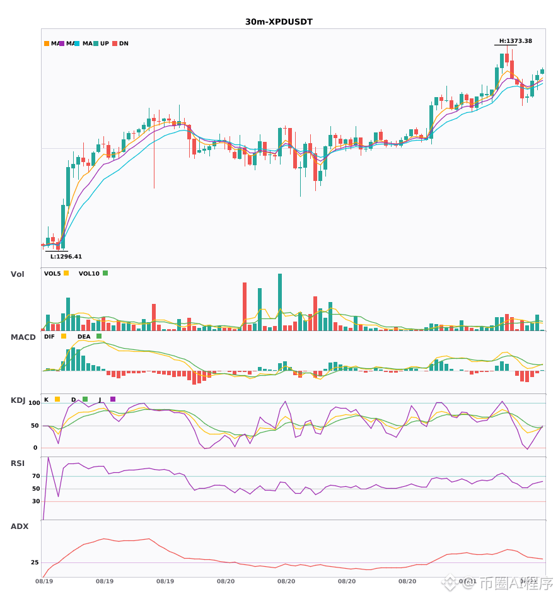Select the purple J legend swatch
This screenshot has width=558, height=599.
click(113, 399)
